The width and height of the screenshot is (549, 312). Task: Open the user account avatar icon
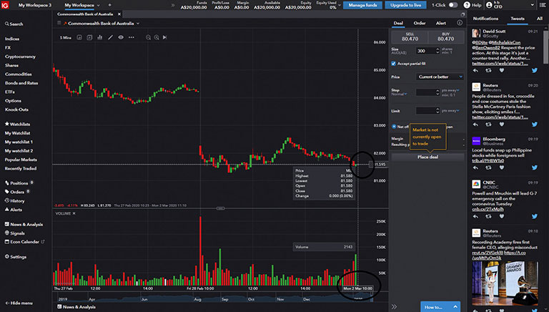click(489, 5)
